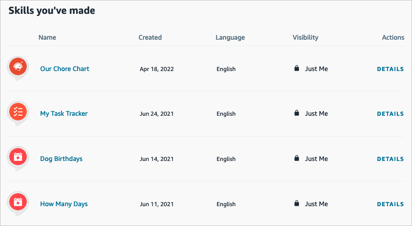Open the How Many Days skill link

pyautogui.click(x=64, y=204)
